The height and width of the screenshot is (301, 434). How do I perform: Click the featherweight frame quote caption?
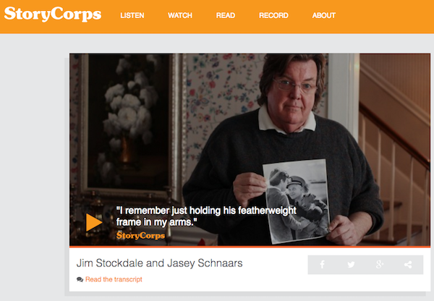tap(206, 216)
